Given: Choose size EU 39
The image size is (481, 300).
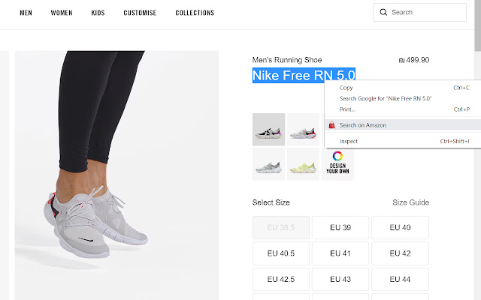Looking at the screenshot, I should 340,227.
